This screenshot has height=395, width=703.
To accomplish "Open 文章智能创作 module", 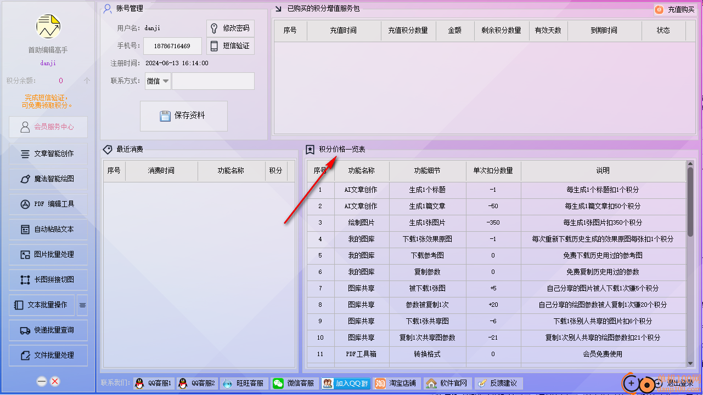I will pyautogui.click(x=48, y=154).
